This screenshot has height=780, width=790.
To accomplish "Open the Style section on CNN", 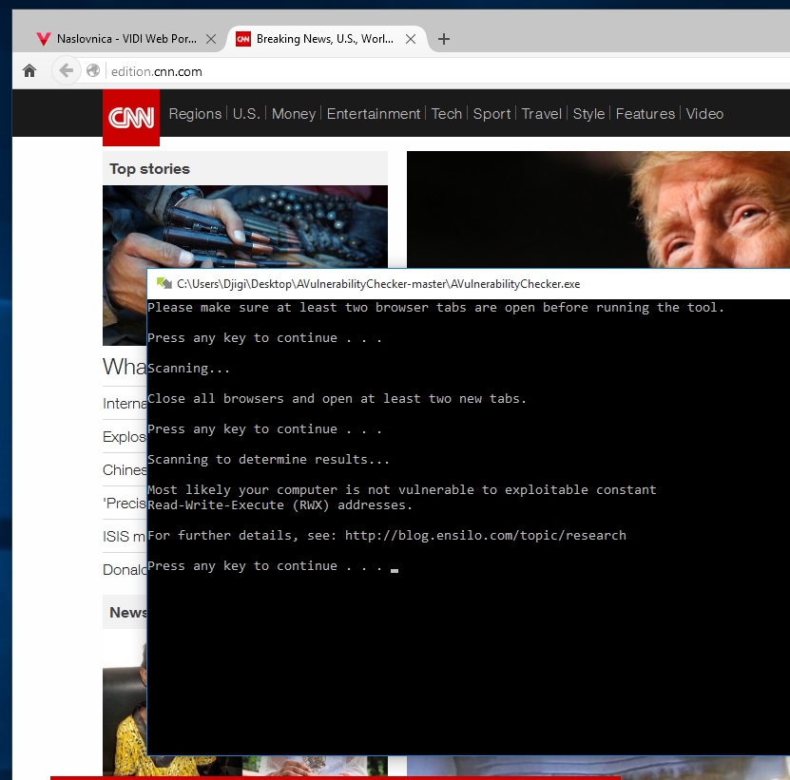I will pos(588,114).
